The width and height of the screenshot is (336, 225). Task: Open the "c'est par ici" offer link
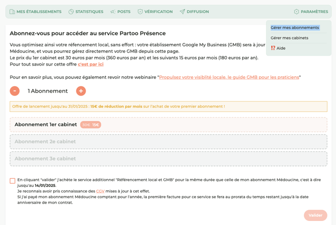[x=91, y=64]
